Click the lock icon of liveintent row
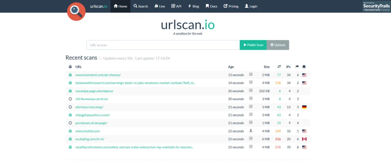This screenshot has height=161, width=391. (x=70, y=75)
